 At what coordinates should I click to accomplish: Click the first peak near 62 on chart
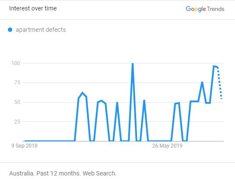point(82,93)
